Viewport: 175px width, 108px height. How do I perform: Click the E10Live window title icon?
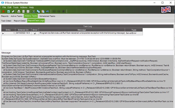[x=3, y=3]
